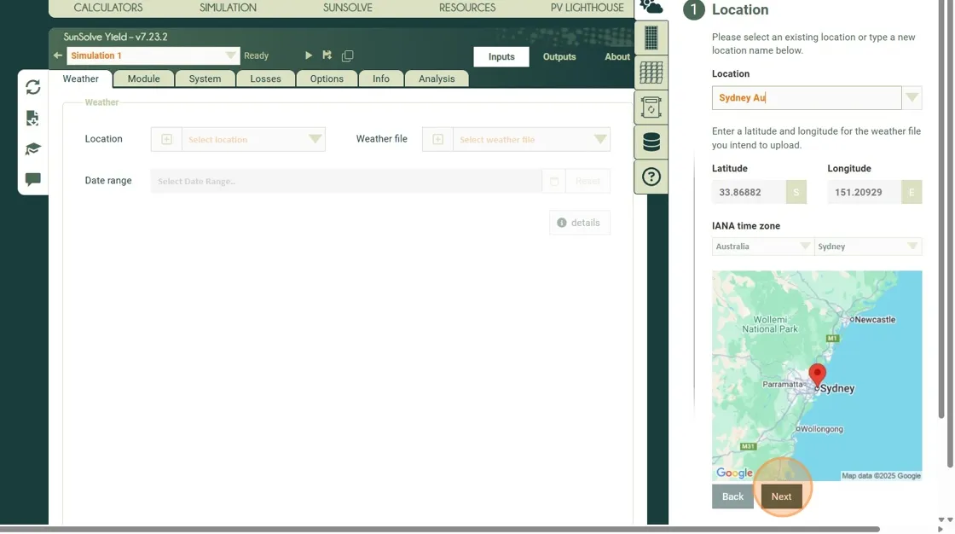Viewport: 955px width, 534px height.
Task: Expand the Simulation 1 dropdown
Action: coord(230,55)
